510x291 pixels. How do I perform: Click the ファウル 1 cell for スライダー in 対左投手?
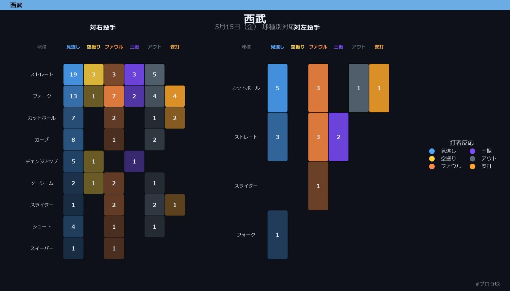coord(318,186)
